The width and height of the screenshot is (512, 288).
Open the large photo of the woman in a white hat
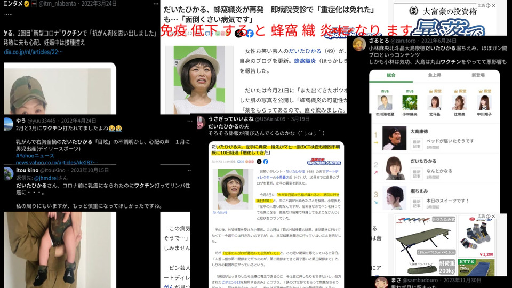click(x=199, y=79)
